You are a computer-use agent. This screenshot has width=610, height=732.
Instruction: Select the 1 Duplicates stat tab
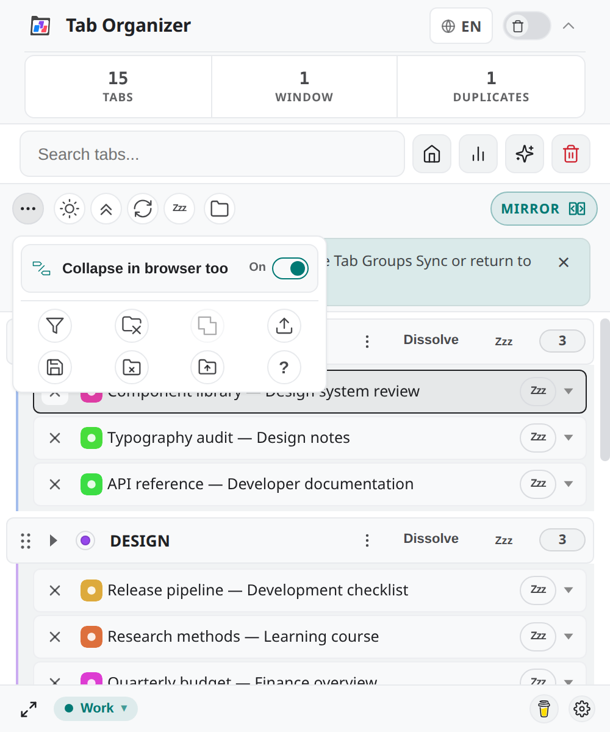491,87
